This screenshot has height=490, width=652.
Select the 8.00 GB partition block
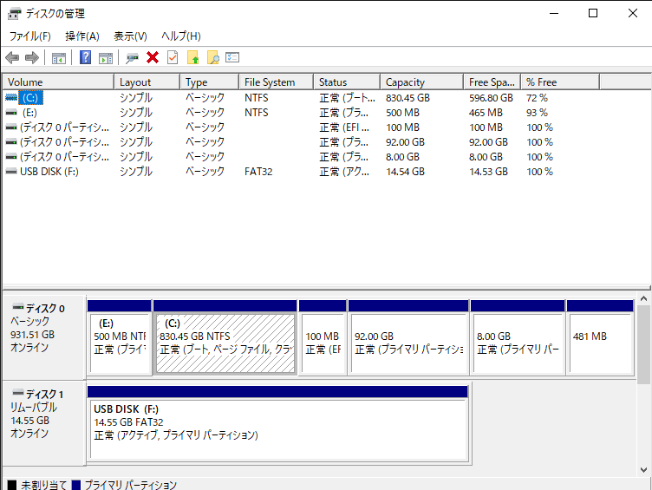[x=518, y=337]
